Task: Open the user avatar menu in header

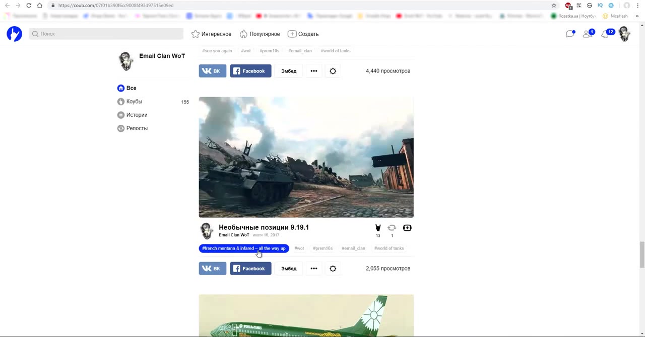Action: tap(624, 34)
